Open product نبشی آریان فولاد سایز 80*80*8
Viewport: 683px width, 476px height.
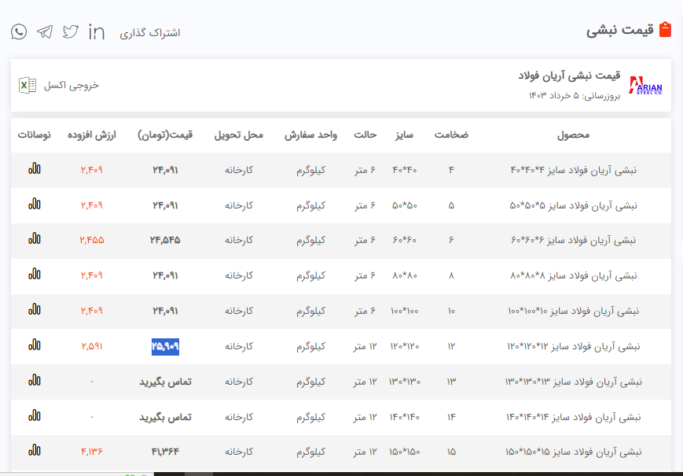[574, 275]
